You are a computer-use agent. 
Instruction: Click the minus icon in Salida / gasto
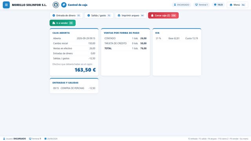(x=89, y=16)
